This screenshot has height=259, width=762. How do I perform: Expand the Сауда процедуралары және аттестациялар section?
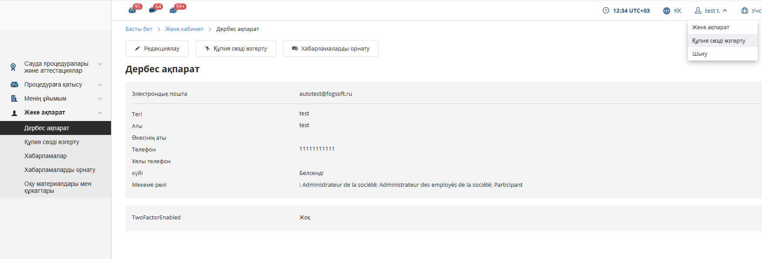100,64
